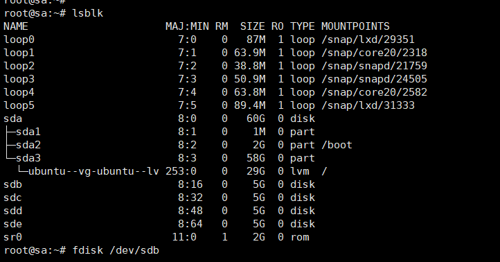Screen dimensions: 500x262
Task: Click the sda2 partition name
Action: click(28, 145)
